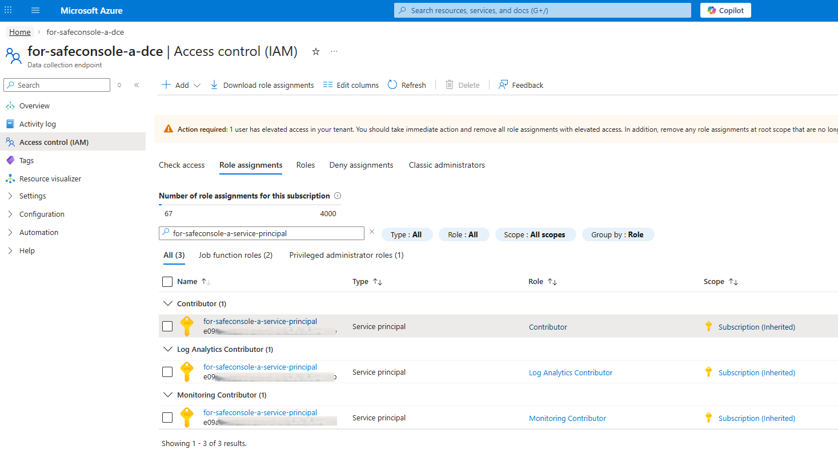Open Activity log in the sidebar
The image size is (838, 458).
click(x=38, y=124)
